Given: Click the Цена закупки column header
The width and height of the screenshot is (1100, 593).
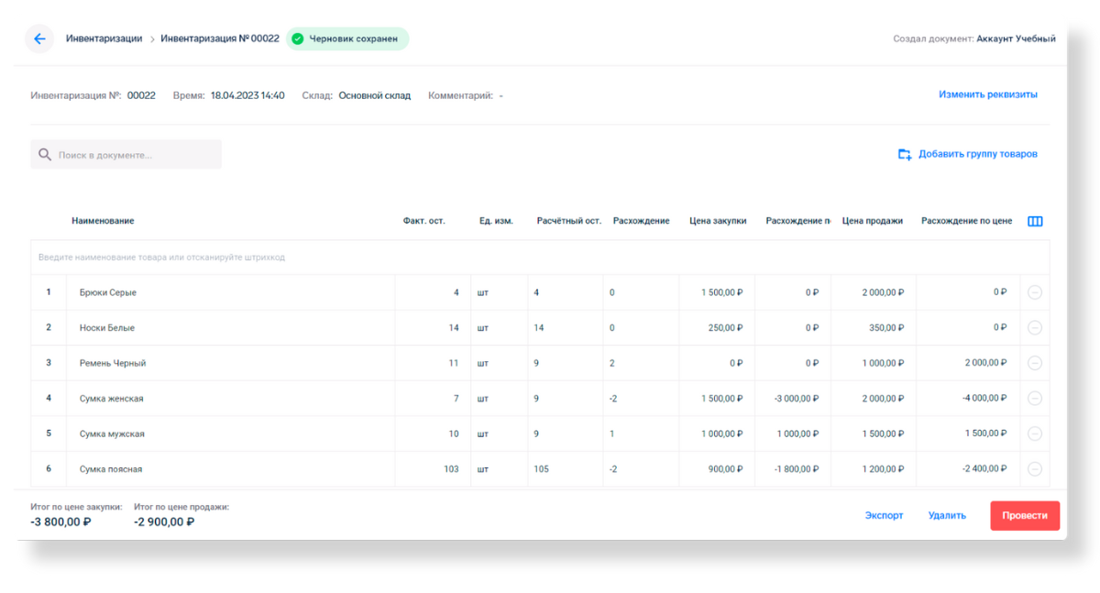Looking at the screenshot, I should point(718,221).
